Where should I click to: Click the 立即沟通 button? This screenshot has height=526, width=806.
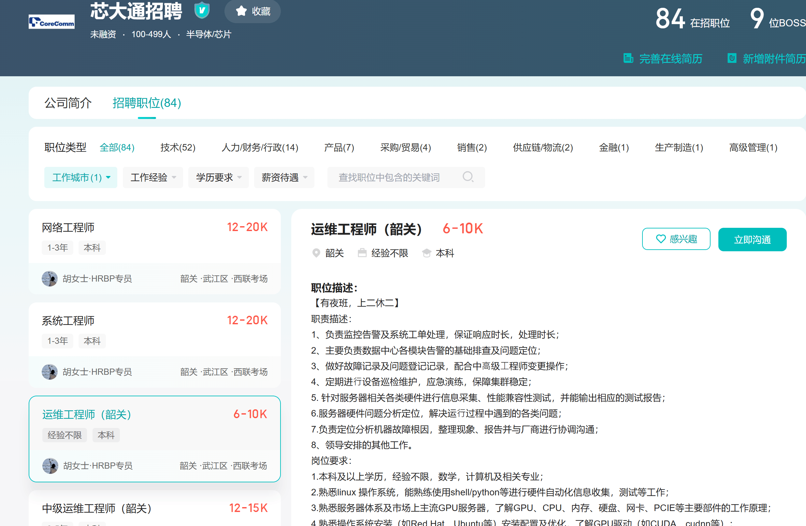(x=752, y=240)
